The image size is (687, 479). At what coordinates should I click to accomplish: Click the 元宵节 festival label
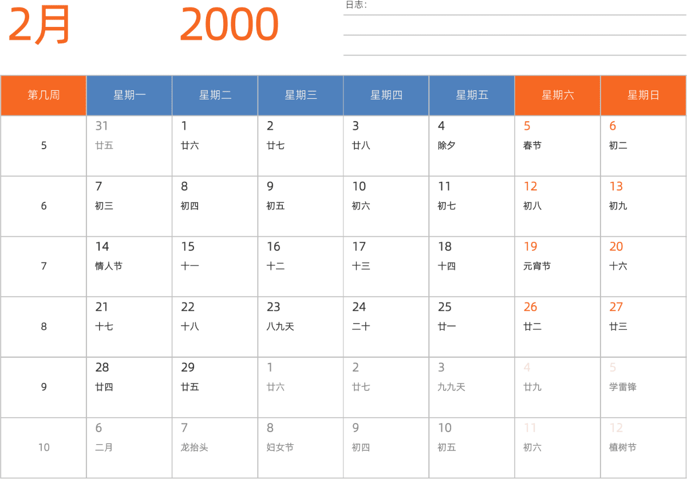[537, 266]
